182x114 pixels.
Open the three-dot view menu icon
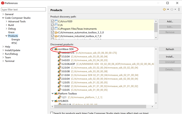pyautogui.click(x=179, y=10)
